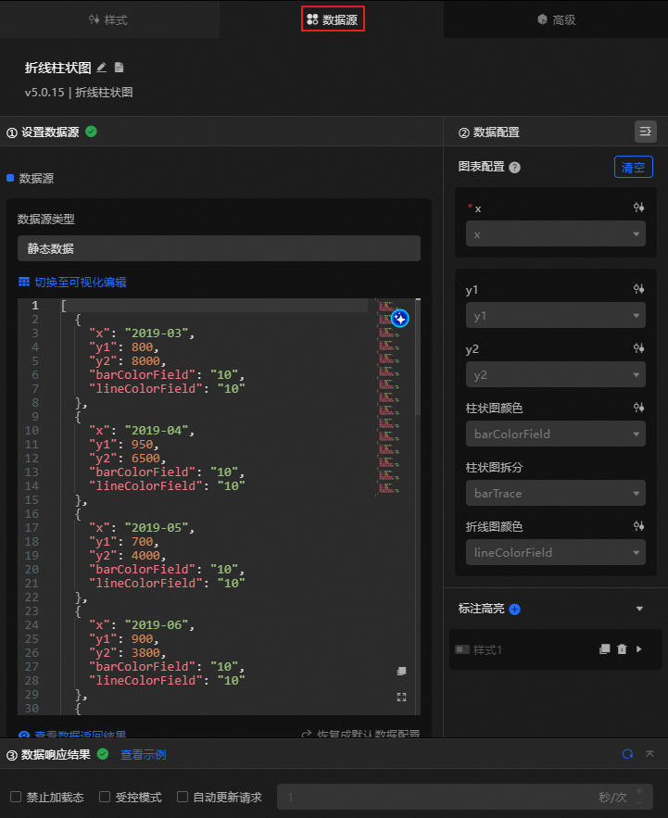The height and width of the screenshot is (818, 668).
Task: Expand code editor to fullscreen
Action: pyautogui.click(x=401, y=697)
